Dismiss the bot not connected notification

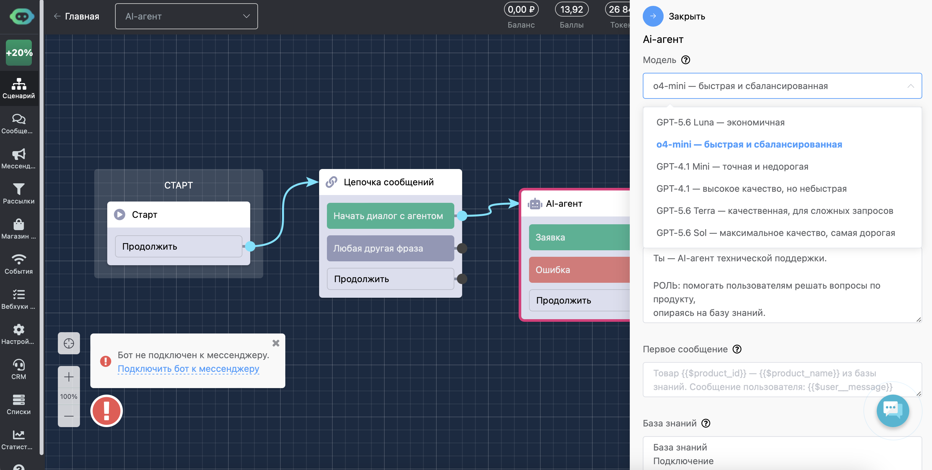[276, 343]
